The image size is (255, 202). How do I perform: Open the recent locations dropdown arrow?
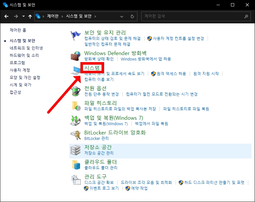[23, 16]
